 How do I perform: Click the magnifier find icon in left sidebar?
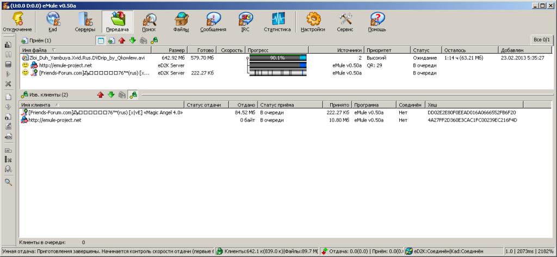(8, 182)
